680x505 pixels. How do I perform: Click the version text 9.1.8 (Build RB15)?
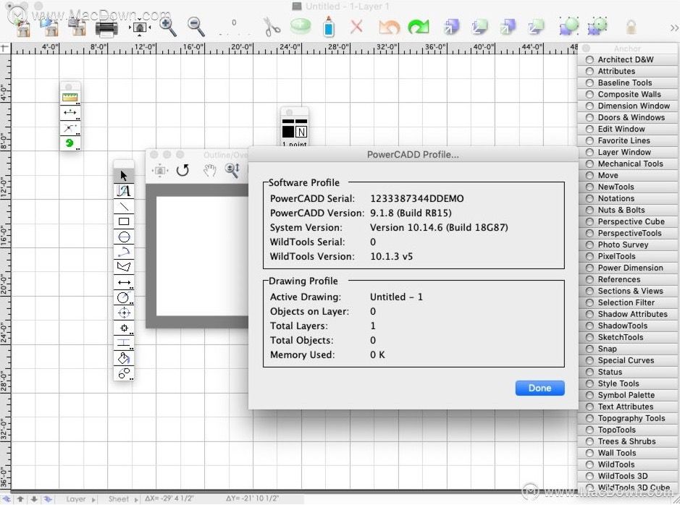411,213
